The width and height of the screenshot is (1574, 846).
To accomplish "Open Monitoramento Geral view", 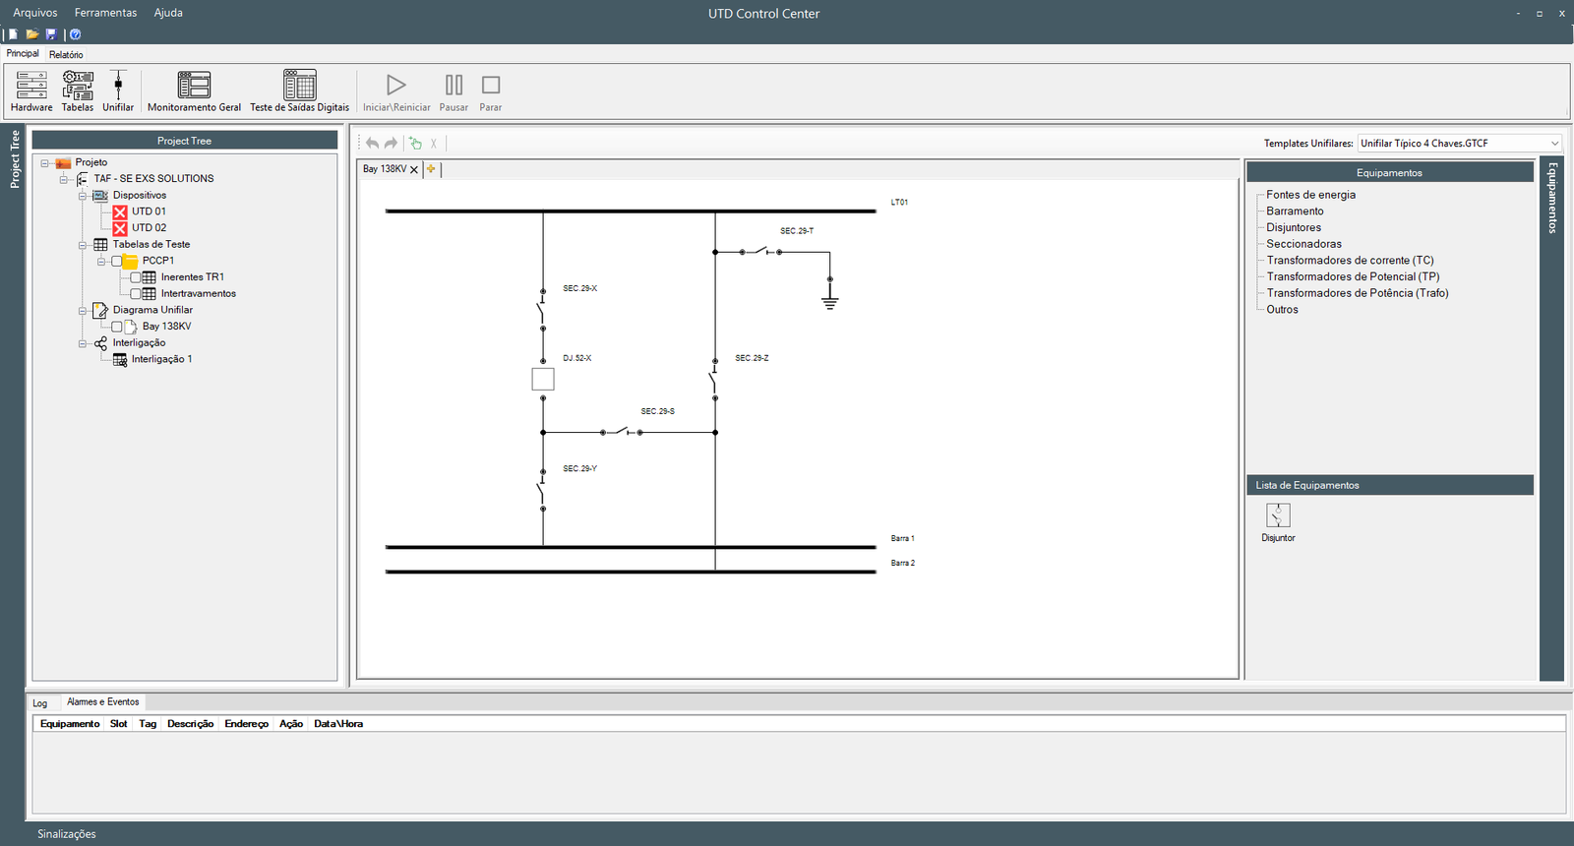I will point(194,91).
